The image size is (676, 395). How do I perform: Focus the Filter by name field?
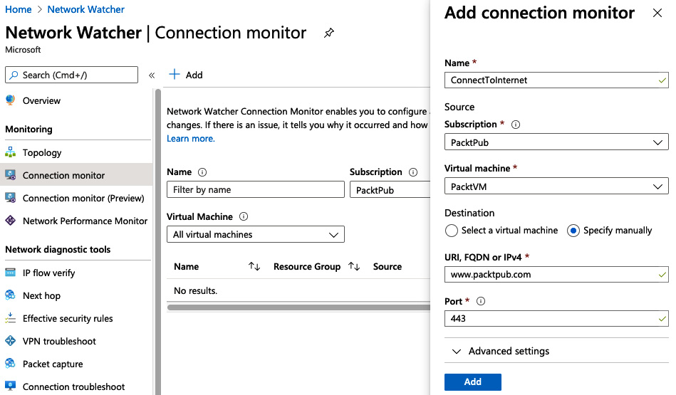point(256,189)
